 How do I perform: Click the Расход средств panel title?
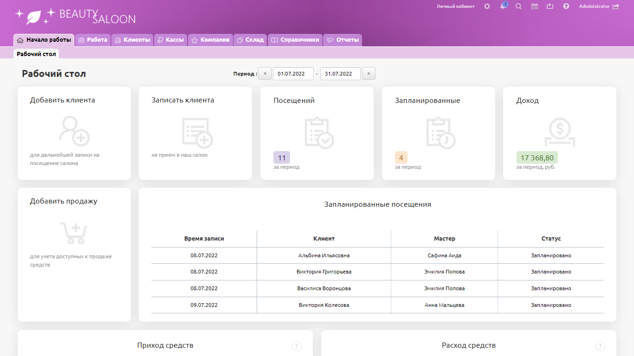point(469,345)
